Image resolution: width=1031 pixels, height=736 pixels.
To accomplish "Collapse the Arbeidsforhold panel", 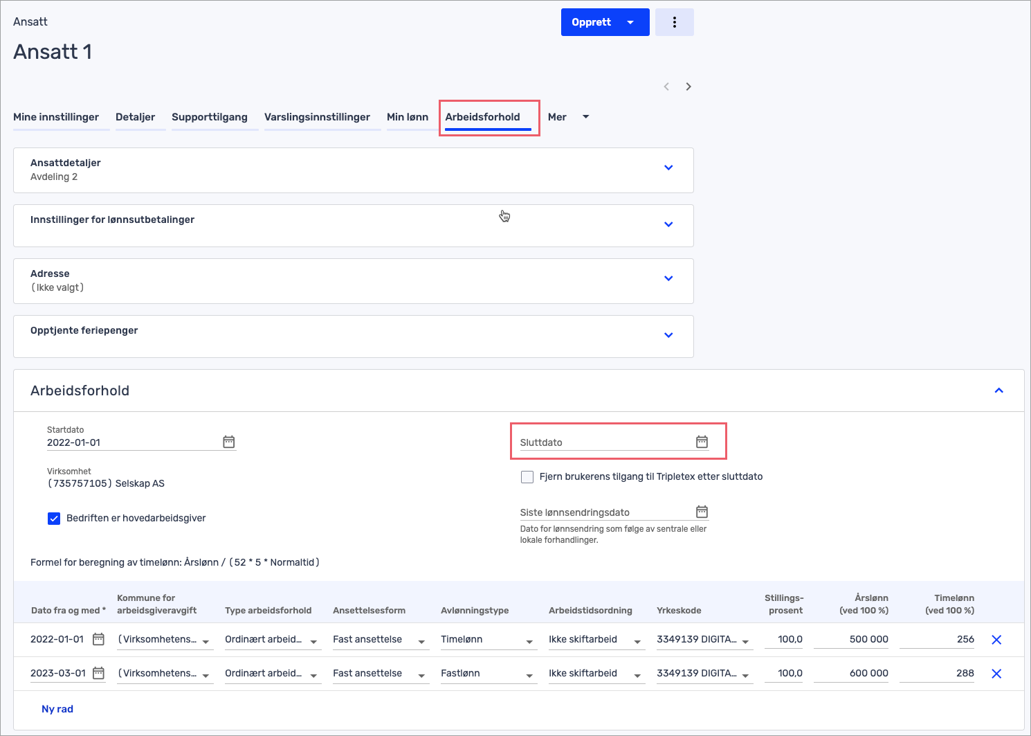I will coord(999,391).
